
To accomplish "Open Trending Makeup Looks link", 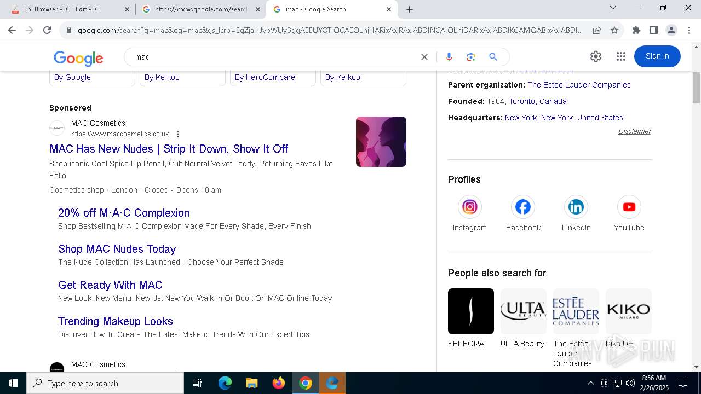I will pos(116,321).
